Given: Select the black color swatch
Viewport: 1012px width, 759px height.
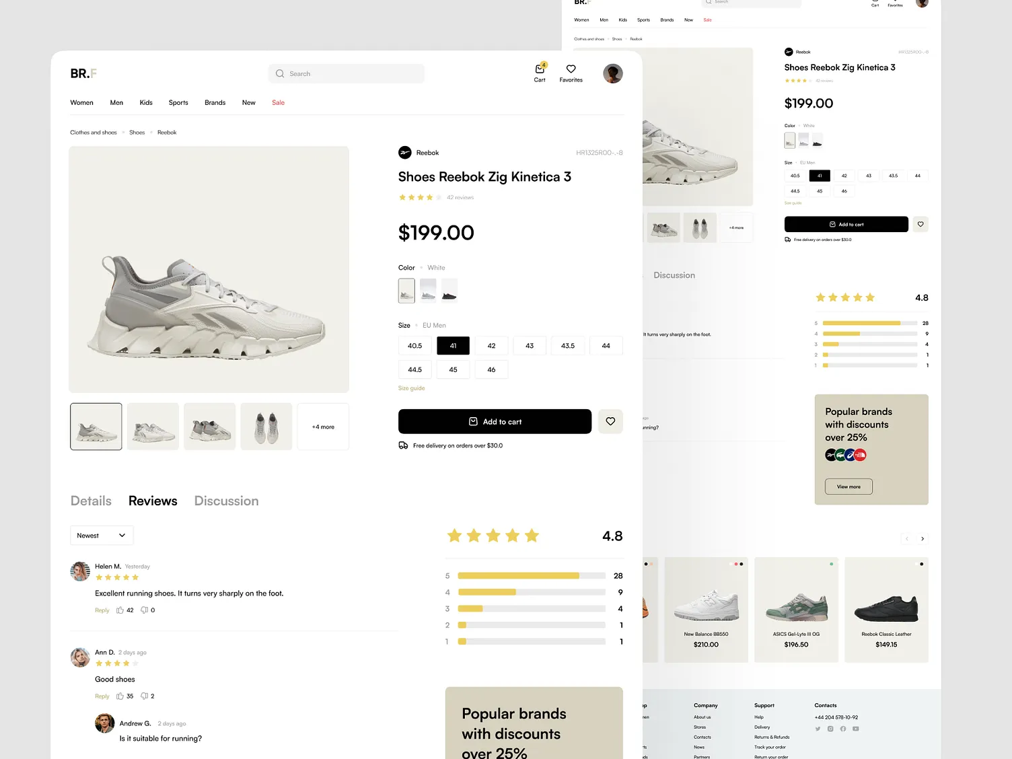Looking at the screenshot, I should [449, 290].
